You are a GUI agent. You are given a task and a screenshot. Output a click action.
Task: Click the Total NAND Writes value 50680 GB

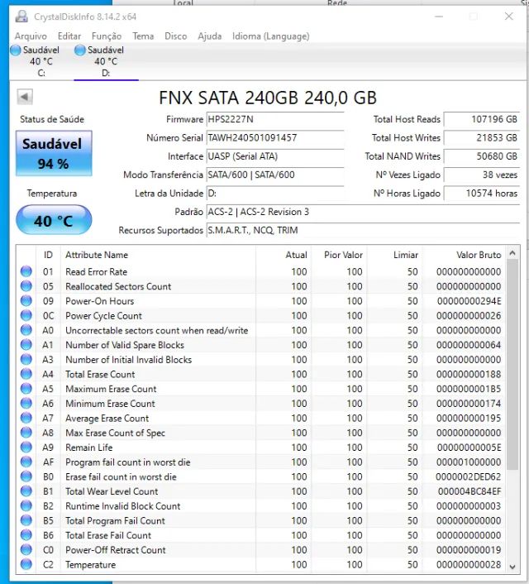(x=481, y=156)
